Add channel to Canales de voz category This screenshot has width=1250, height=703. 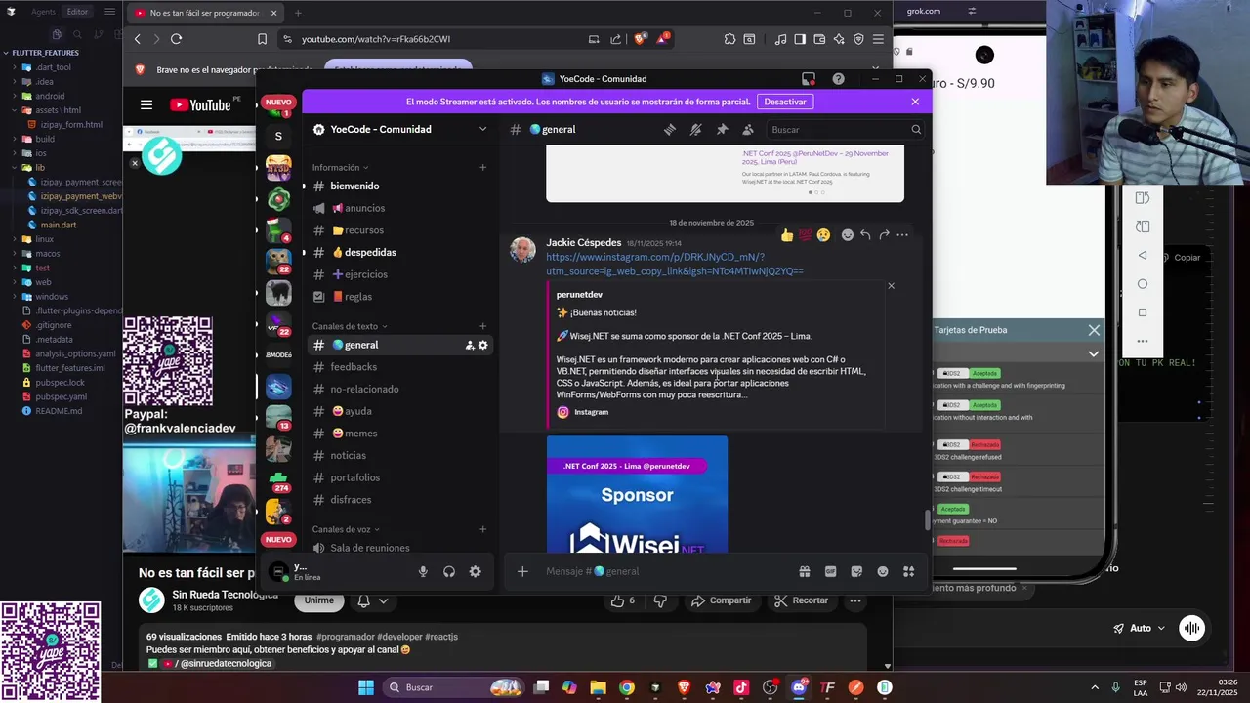coord(482,529)
